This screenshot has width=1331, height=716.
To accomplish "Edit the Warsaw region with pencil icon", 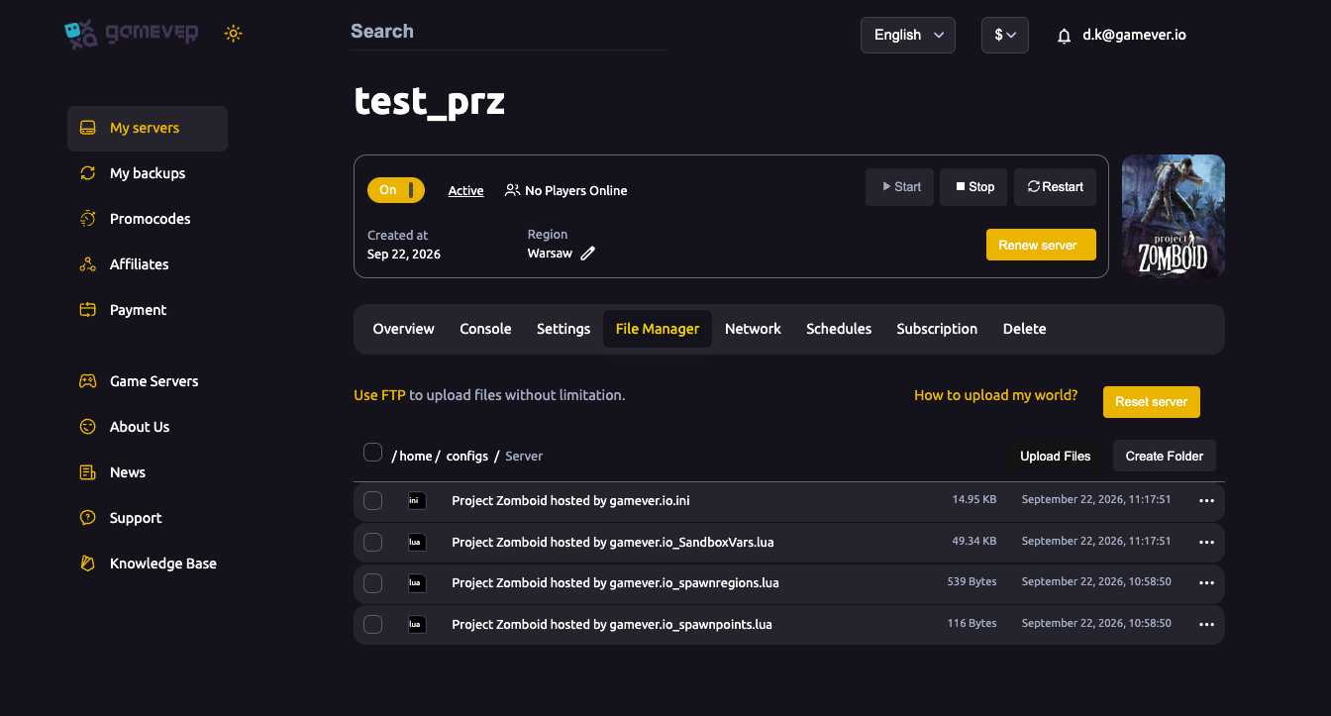I will 588,254.
